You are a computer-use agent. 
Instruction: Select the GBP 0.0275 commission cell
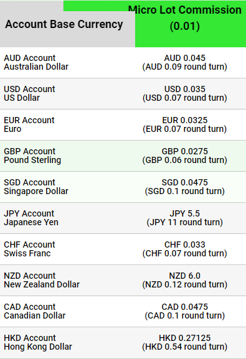185,156
